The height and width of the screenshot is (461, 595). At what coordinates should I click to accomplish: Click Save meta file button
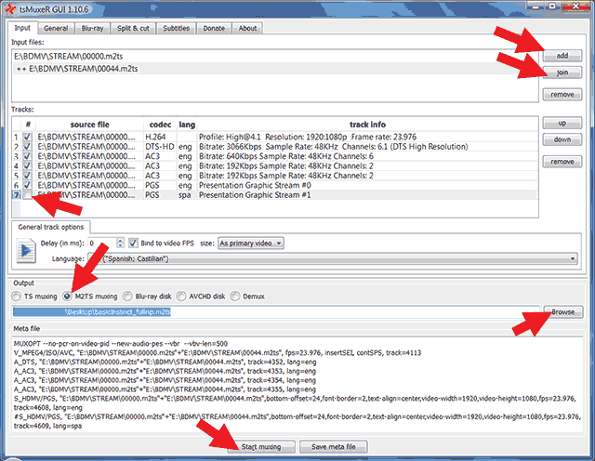coord(333,446)
